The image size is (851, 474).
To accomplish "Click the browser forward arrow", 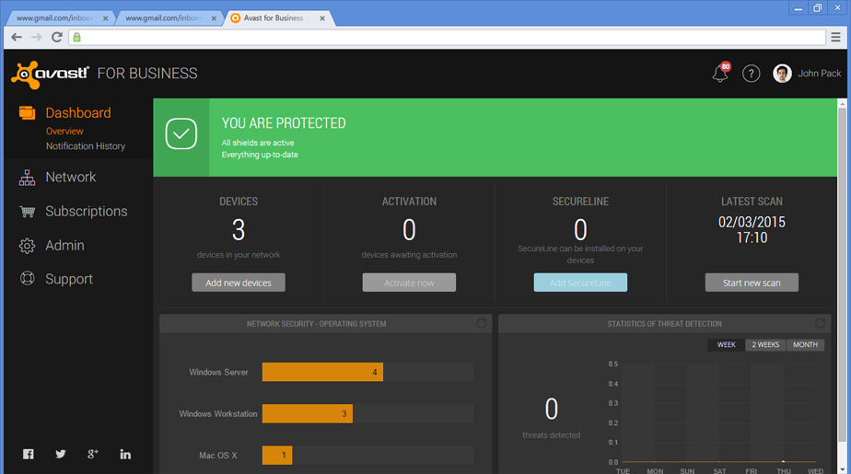I will tap(36, 37).
